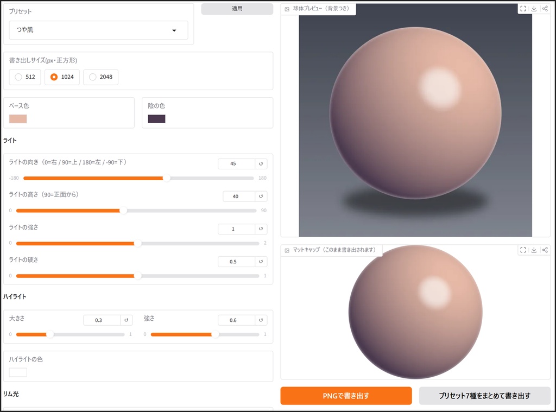Click the マットキャップ sphere image
Viewport: 556px width, 412px height.
click(415, 312)
